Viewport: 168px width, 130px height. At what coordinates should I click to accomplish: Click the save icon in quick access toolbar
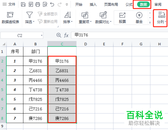pos(23,4)
